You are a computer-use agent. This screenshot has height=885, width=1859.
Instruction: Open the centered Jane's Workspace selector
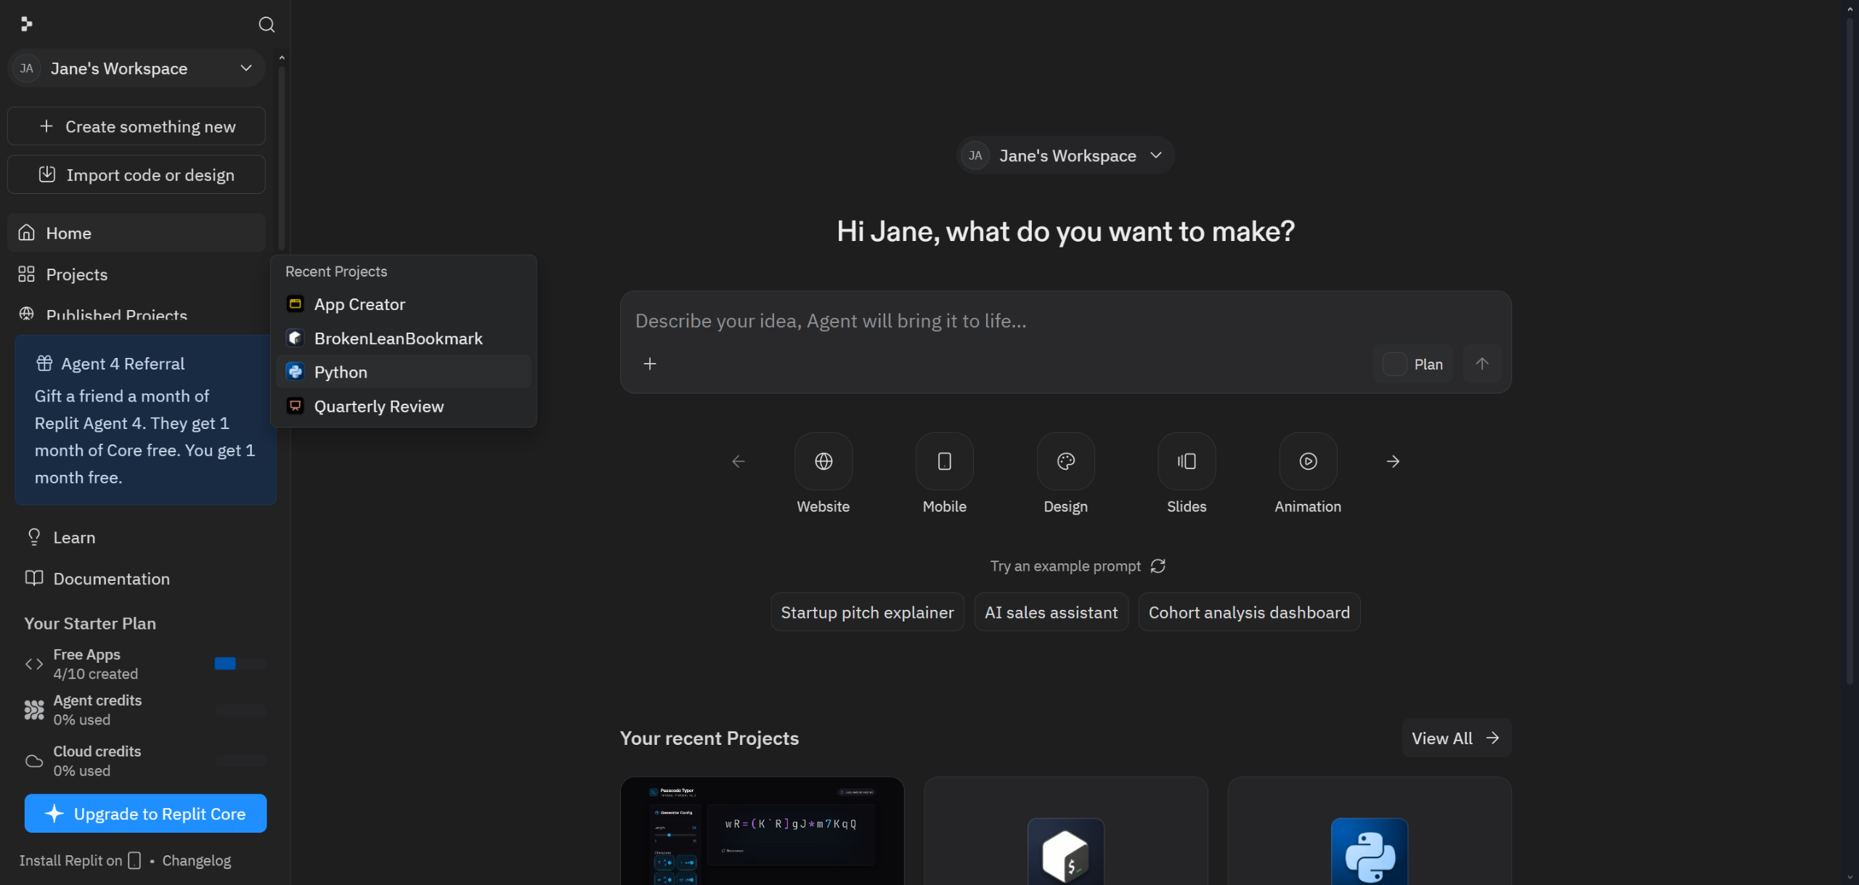(x=1065, y=155)
